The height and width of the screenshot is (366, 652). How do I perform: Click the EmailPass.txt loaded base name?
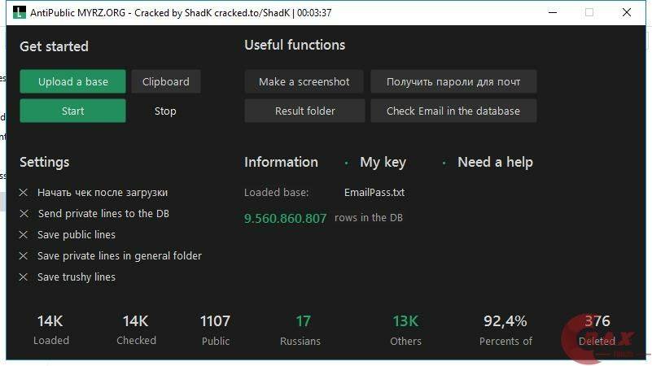tap(374, 192)
